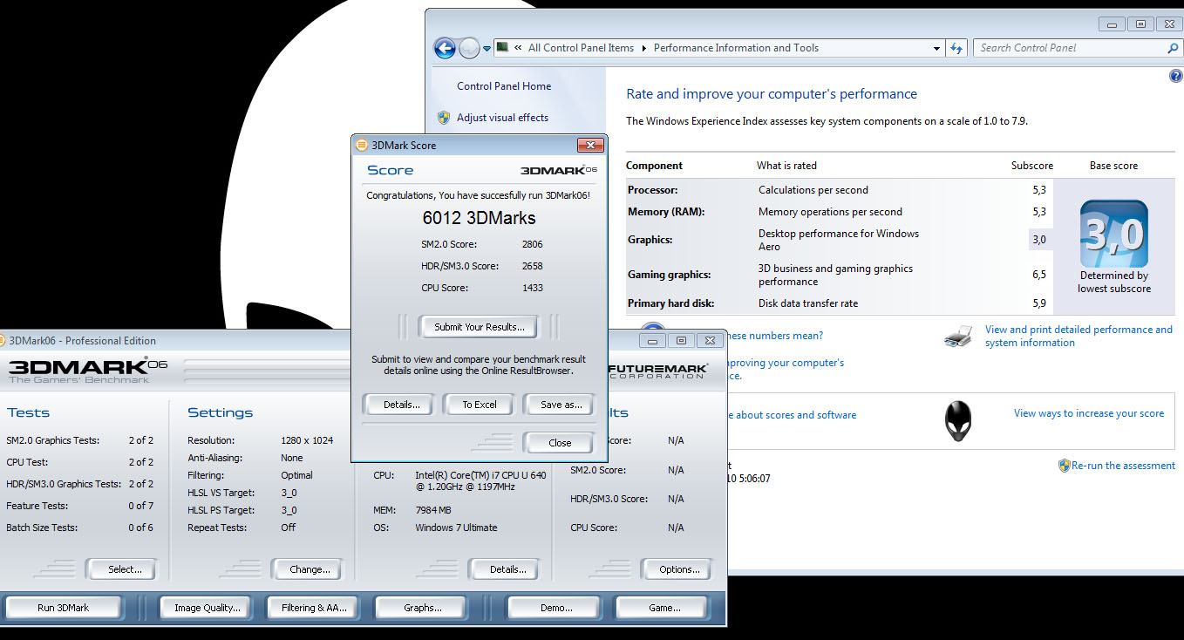Image resolution: width=1184 pixels, height=640 pixels.
Task: Click Close button in 3DMark Score dialog
Action: point(560,443)
